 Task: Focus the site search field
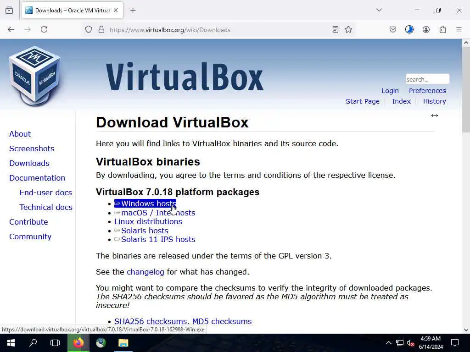(427, 79)
